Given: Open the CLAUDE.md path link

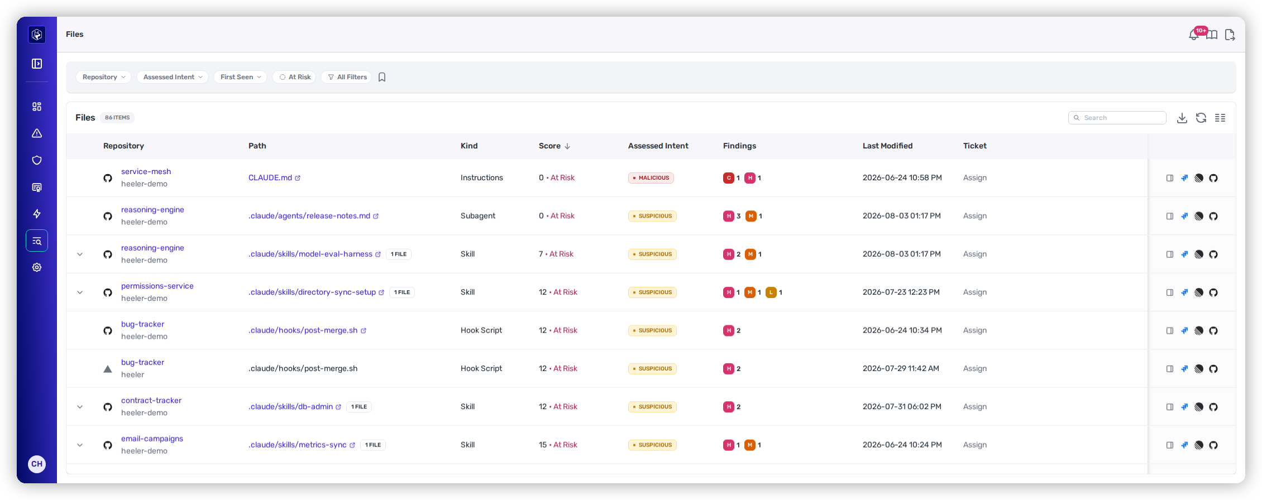Looking at the screenshot, I should pyautogui.click(x=270, y=177).
